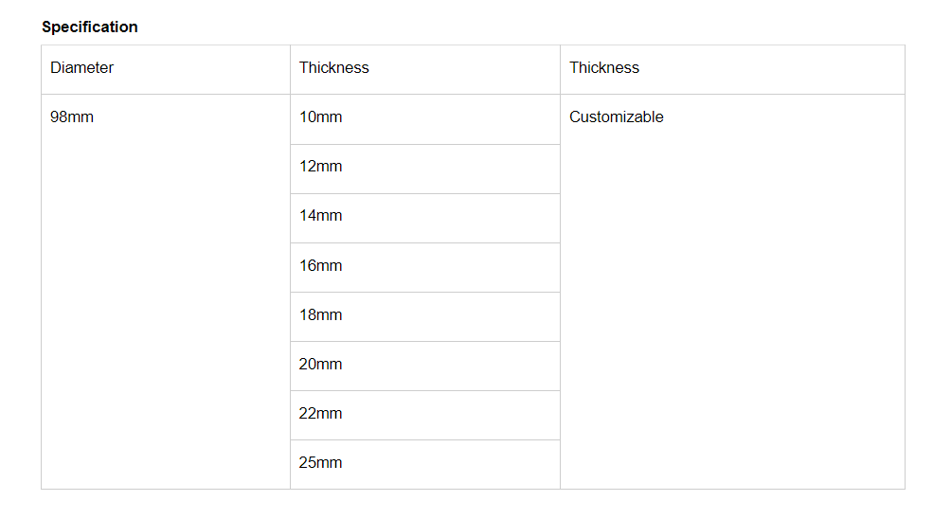Image resolution: width=951 pixels, height=519 pixels.
Task: Select the Diameter column header
Action: coord(82,68)
